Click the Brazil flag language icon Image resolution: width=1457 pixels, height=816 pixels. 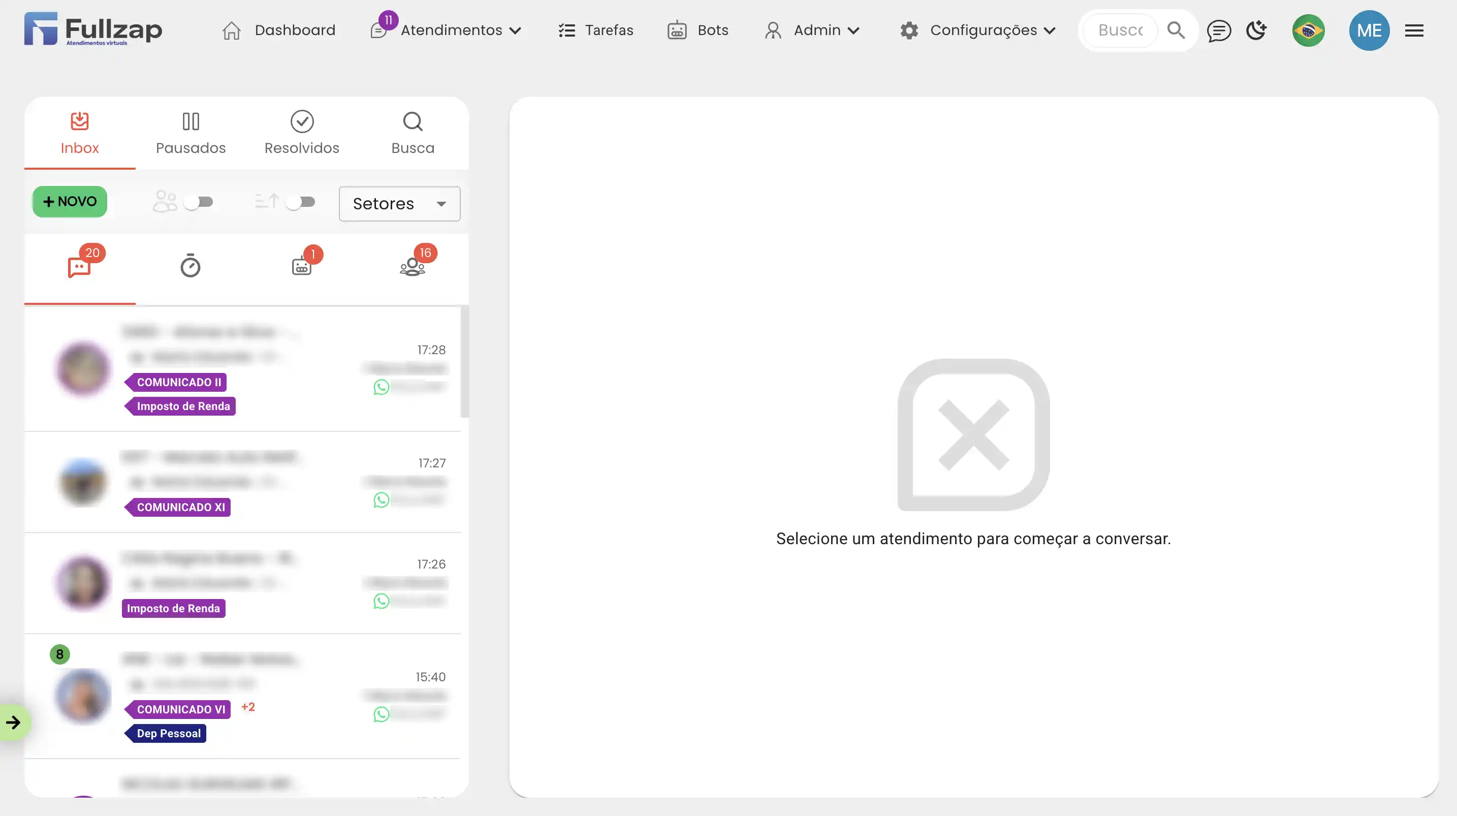pos(1308,30)
